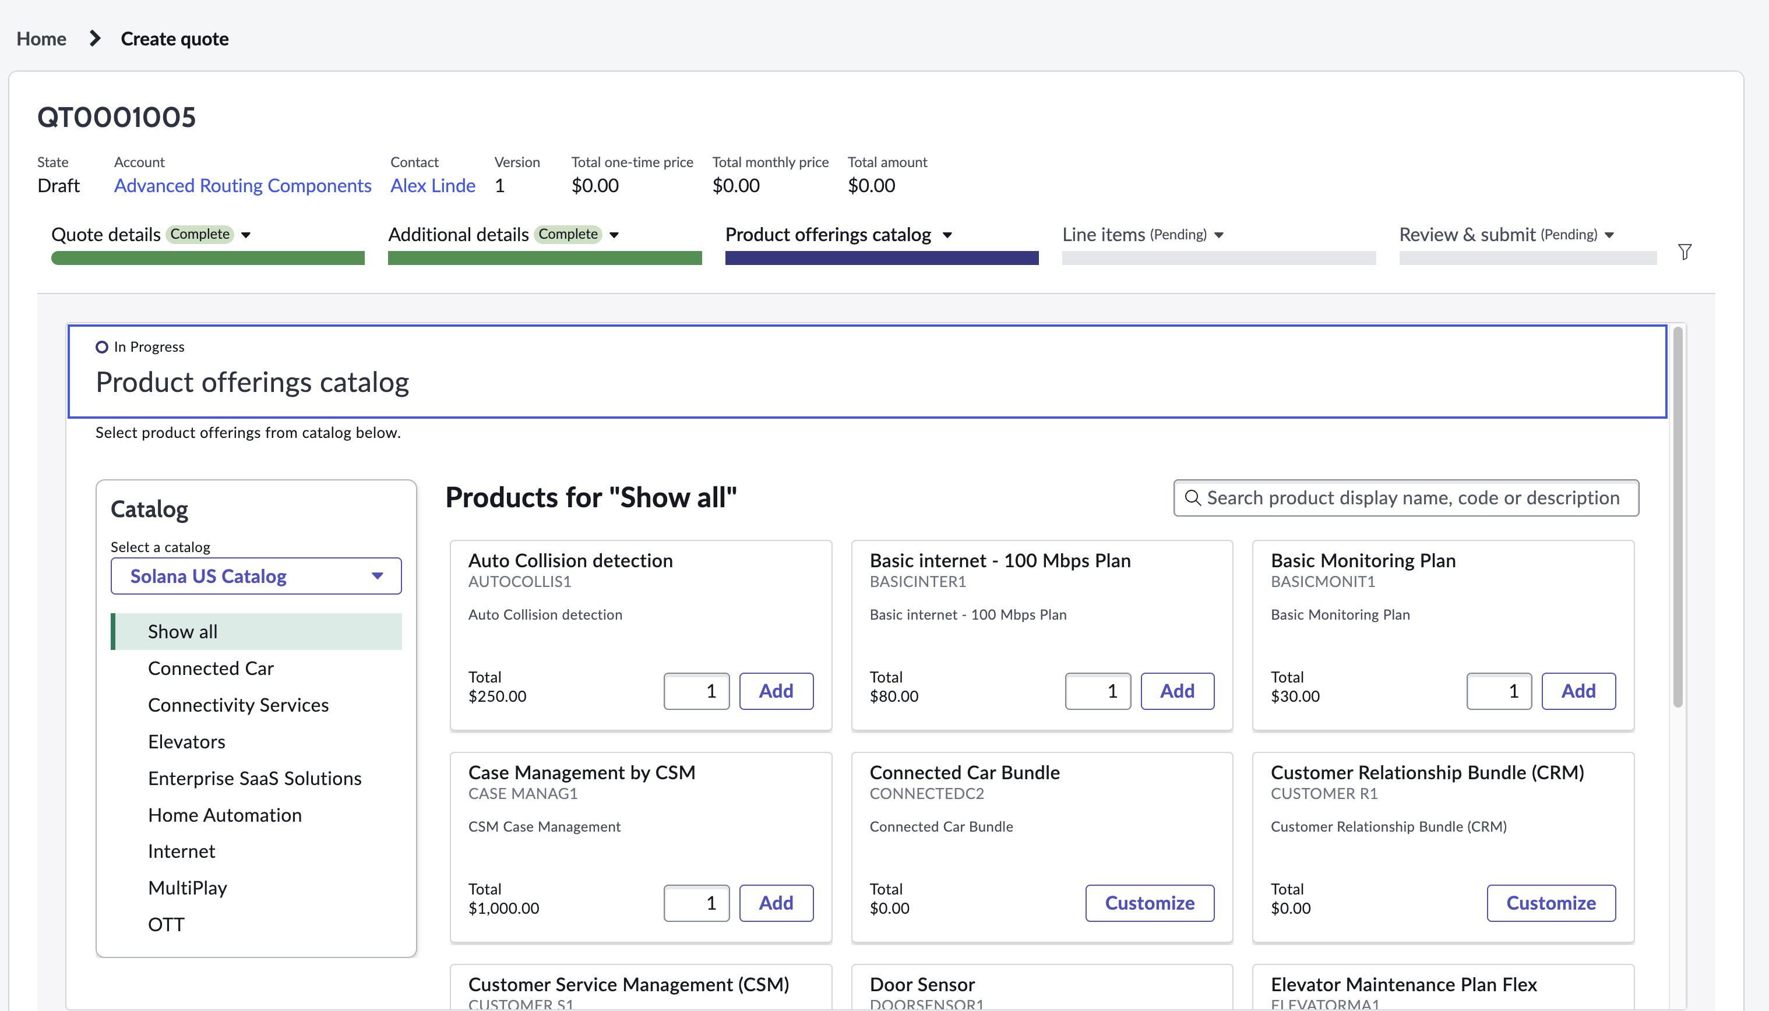Click the catalog panel vertical scrollbar
This screenshot has width=1769, height=1011.
[x=1678, y=517]
